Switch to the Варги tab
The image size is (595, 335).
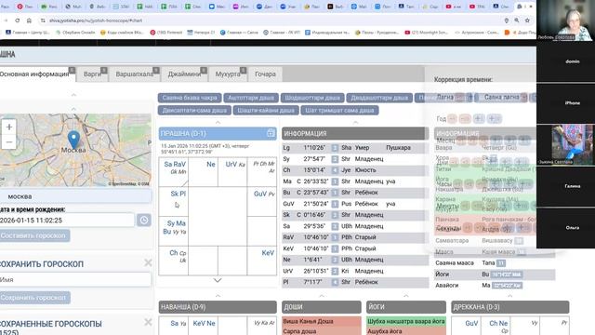point(92,74)
